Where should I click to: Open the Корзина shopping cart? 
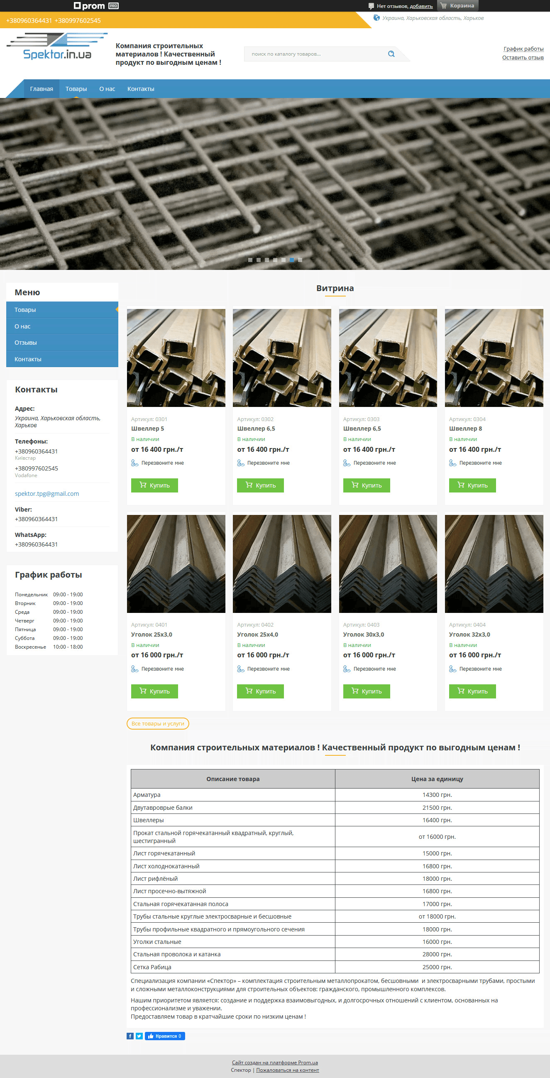(457, 6)
